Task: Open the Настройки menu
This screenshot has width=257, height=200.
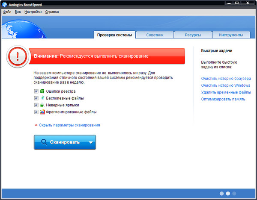Action: coord(33,12)
